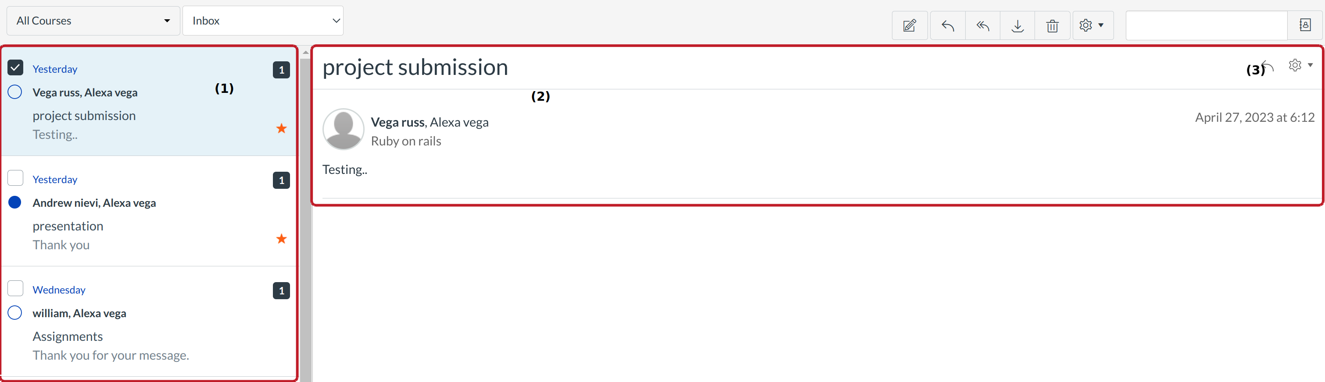Open the address book icon

pos(1304,25)
